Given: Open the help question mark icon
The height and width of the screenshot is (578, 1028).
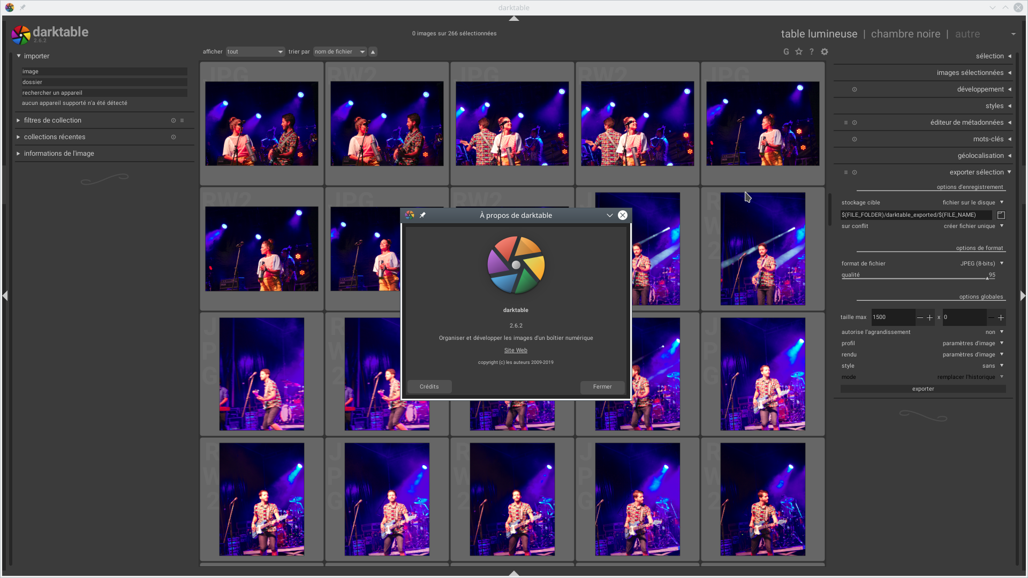Looking at the screenshot, I should (812, 52).
